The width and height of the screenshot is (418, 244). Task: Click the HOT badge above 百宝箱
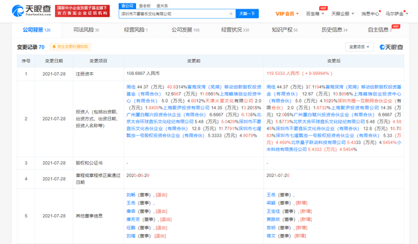[x=323, y=8]
